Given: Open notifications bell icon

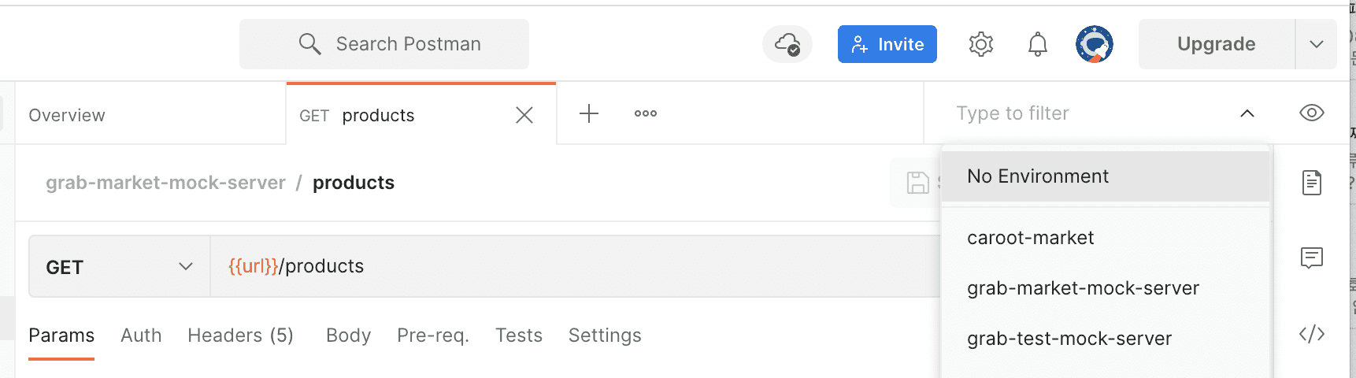Looking at the screenshot, I should pyautogui.click(x=1037, y=44).
